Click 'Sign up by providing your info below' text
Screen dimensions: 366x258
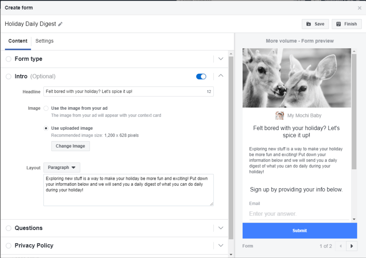point(296,189)
